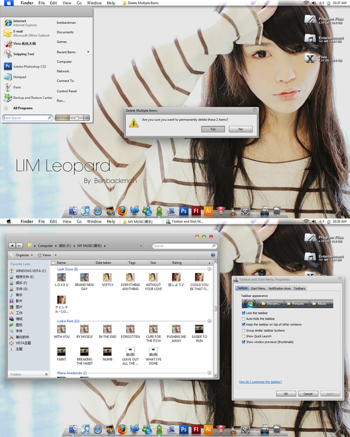Launch Firefox from the upper dock
Viewport: 350px width, 437px height.
tap(122, 211)
